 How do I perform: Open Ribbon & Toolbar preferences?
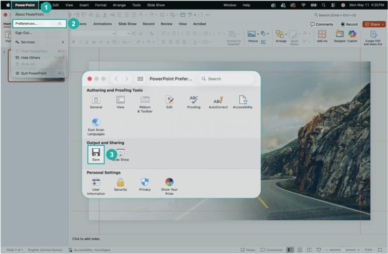(145, 104)
